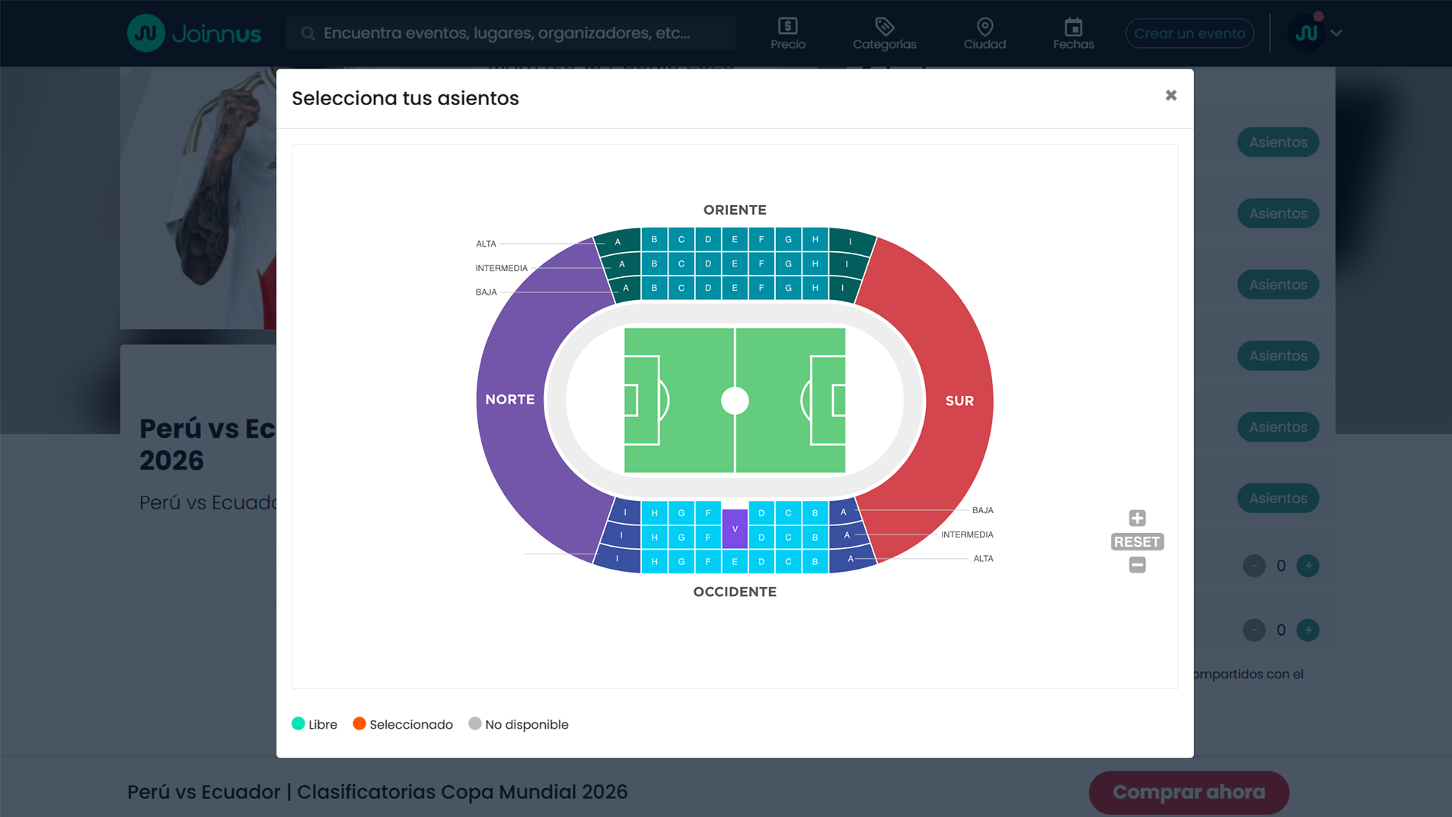The height and width of the screenshot is (817, 1452).
Task: Click the RESET map view button
Action: tap(1137, 541)
